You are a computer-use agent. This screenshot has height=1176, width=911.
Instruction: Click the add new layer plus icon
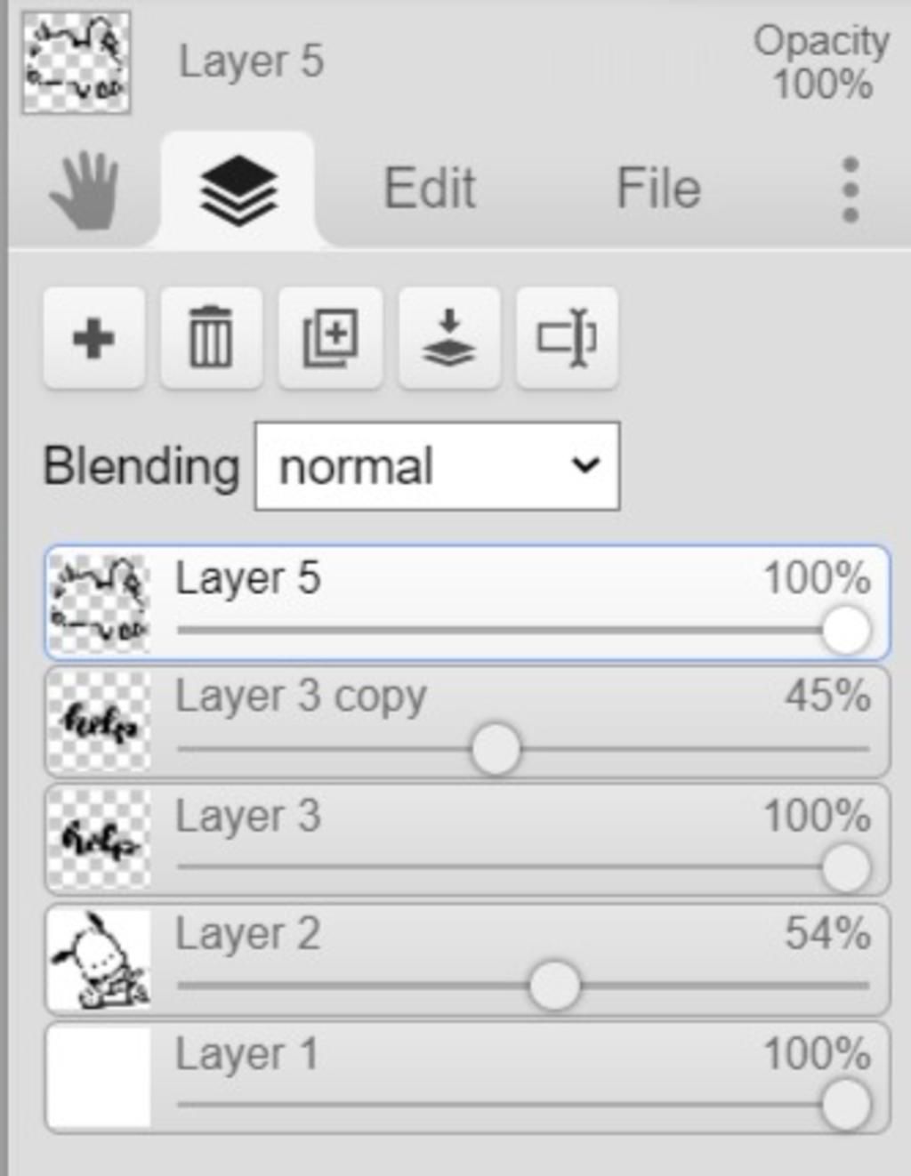click(x=93, y=338)
